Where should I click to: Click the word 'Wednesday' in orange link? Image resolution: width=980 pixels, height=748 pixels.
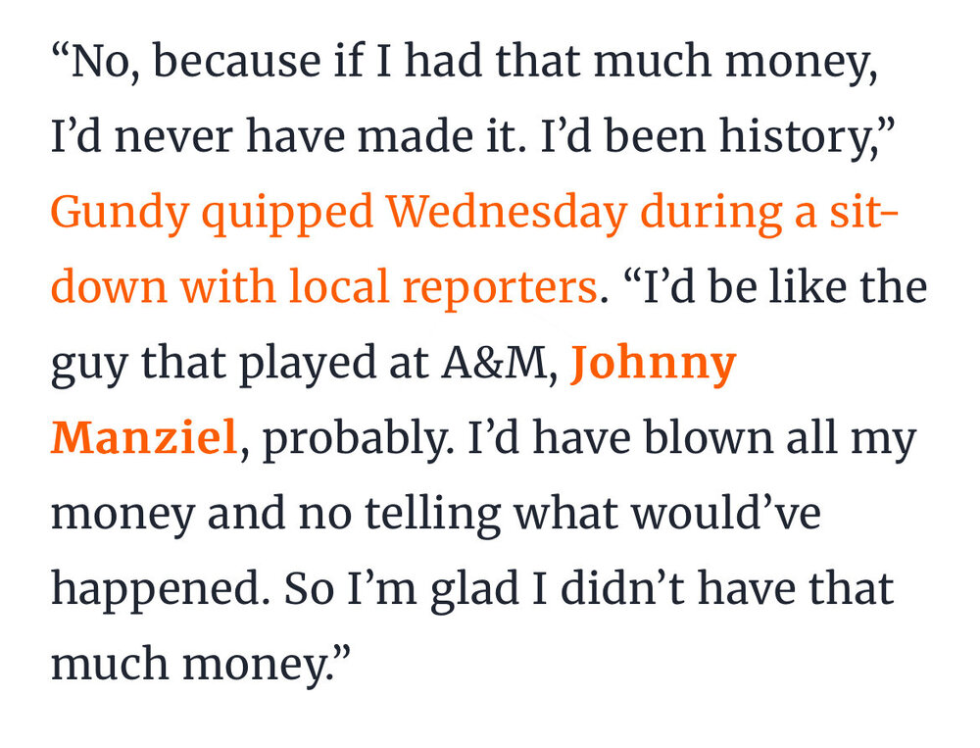507,212
